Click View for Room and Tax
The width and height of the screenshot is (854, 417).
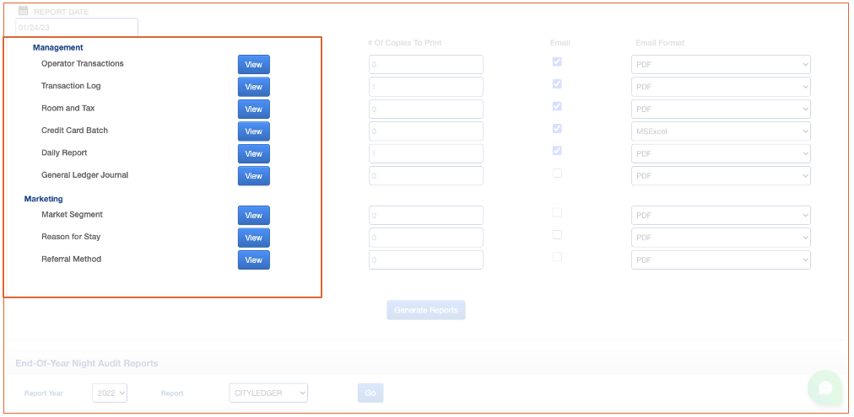253,110
